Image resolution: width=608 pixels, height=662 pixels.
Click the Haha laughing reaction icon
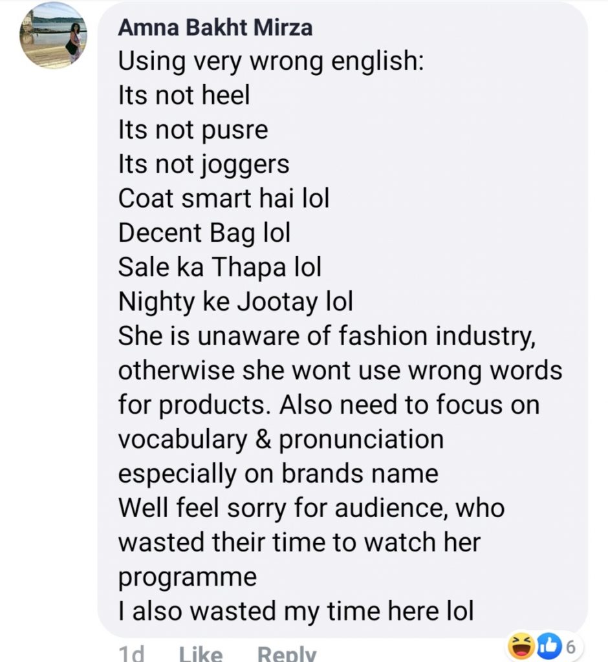(521, 646)
